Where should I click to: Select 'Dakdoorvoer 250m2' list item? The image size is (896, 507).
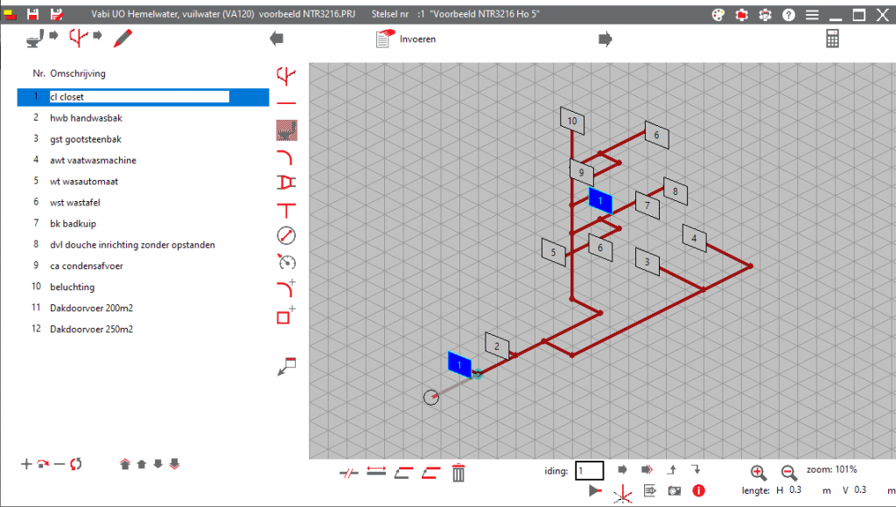coord(91,330)
